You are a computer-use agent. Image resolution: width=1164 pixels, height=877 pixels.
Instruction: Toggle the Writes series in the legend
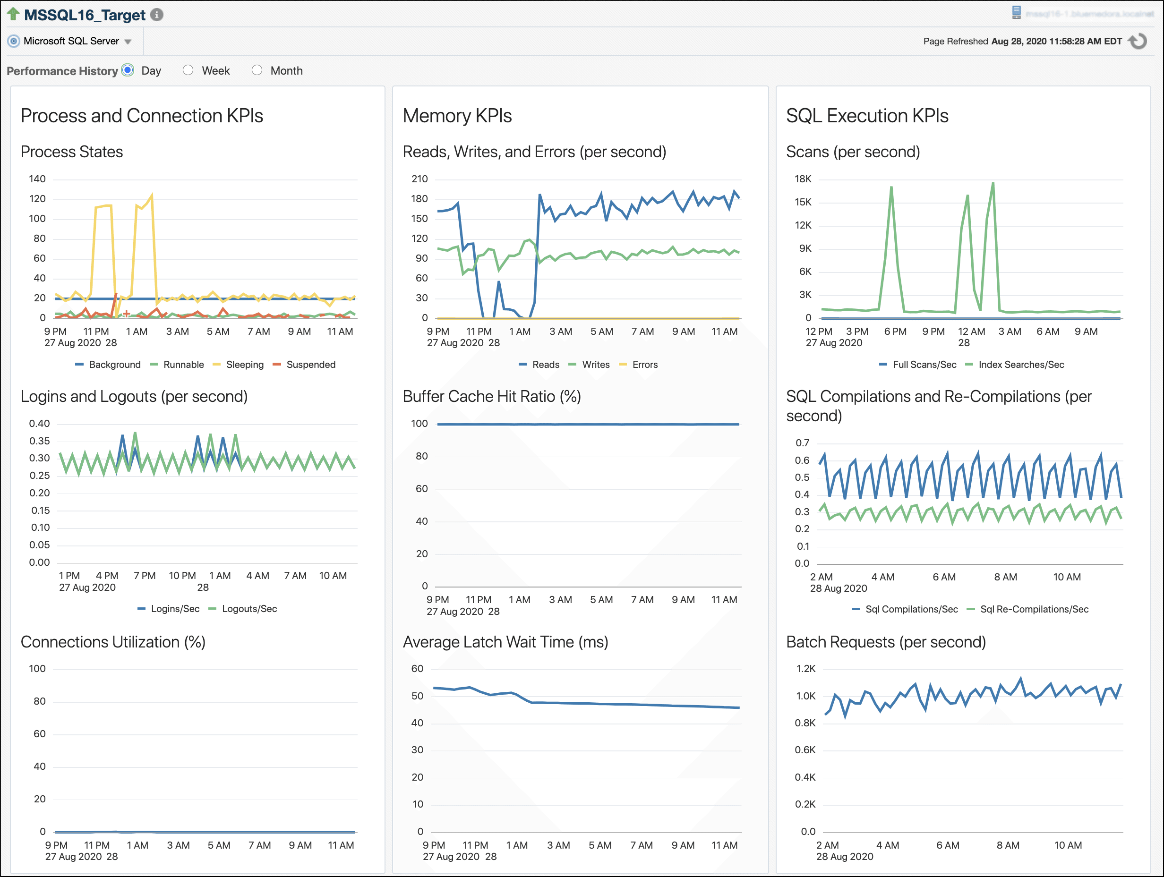tap(573, 364)
